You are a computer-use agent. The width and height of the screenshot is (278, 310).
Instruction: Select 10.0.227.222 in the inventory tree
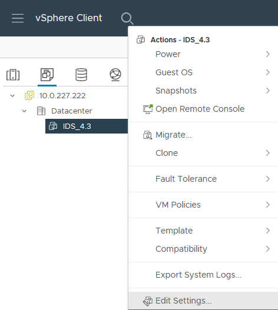(62, 96)
